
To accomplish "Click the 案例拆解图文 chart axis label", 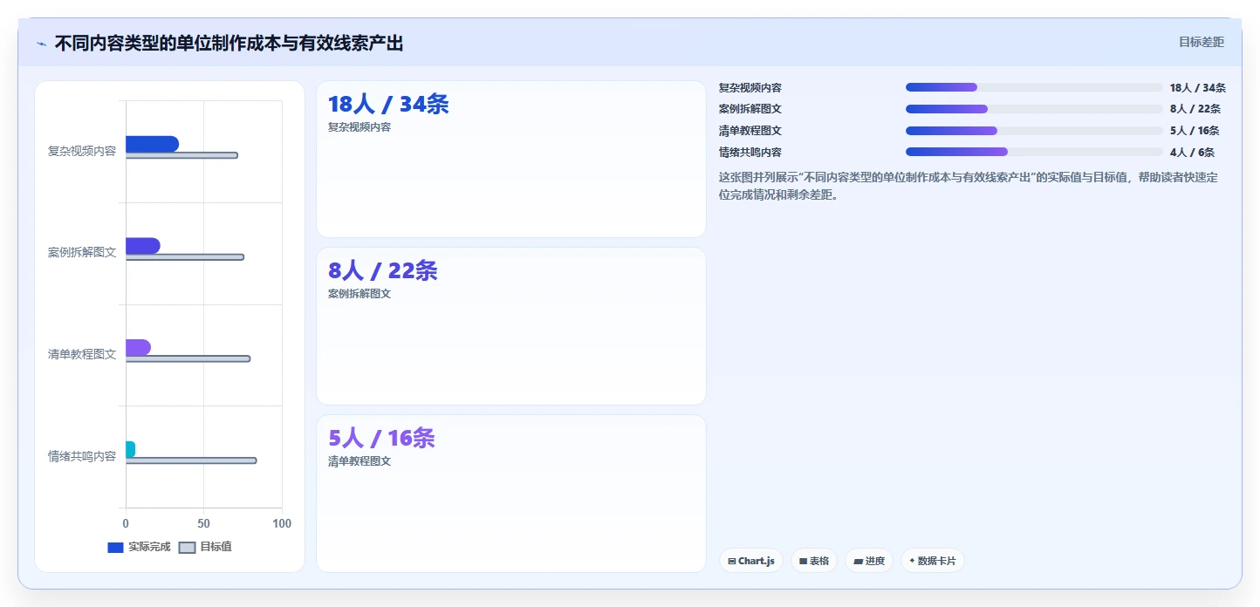I will (x=82, y=253).
